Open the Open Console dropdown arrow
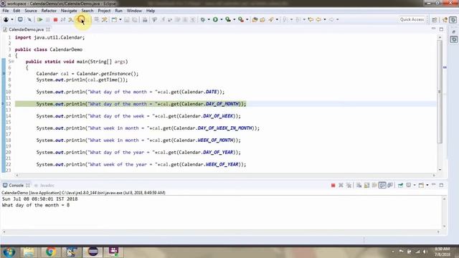 (427, 185)
